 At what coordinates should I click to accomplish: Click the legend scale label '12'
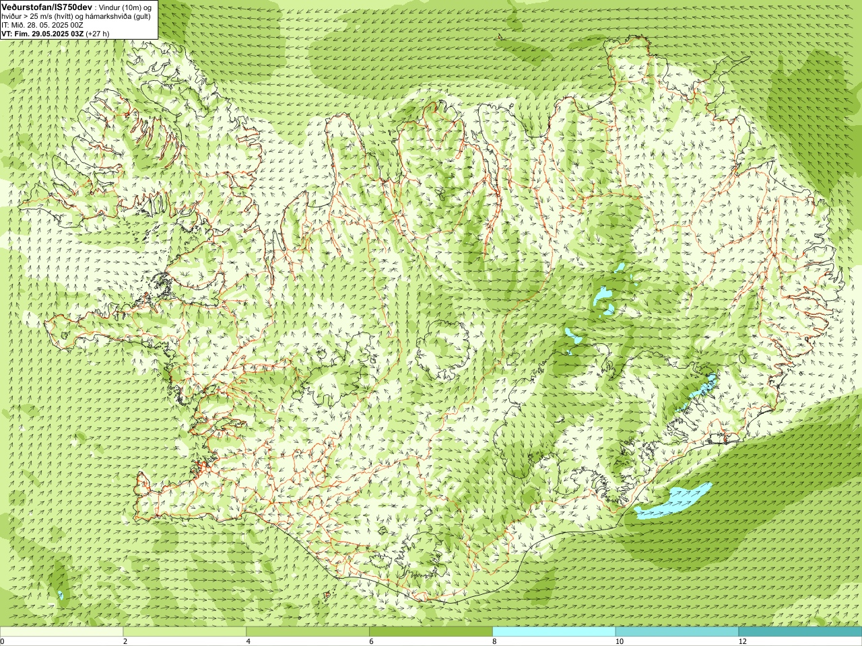[742, 641]
